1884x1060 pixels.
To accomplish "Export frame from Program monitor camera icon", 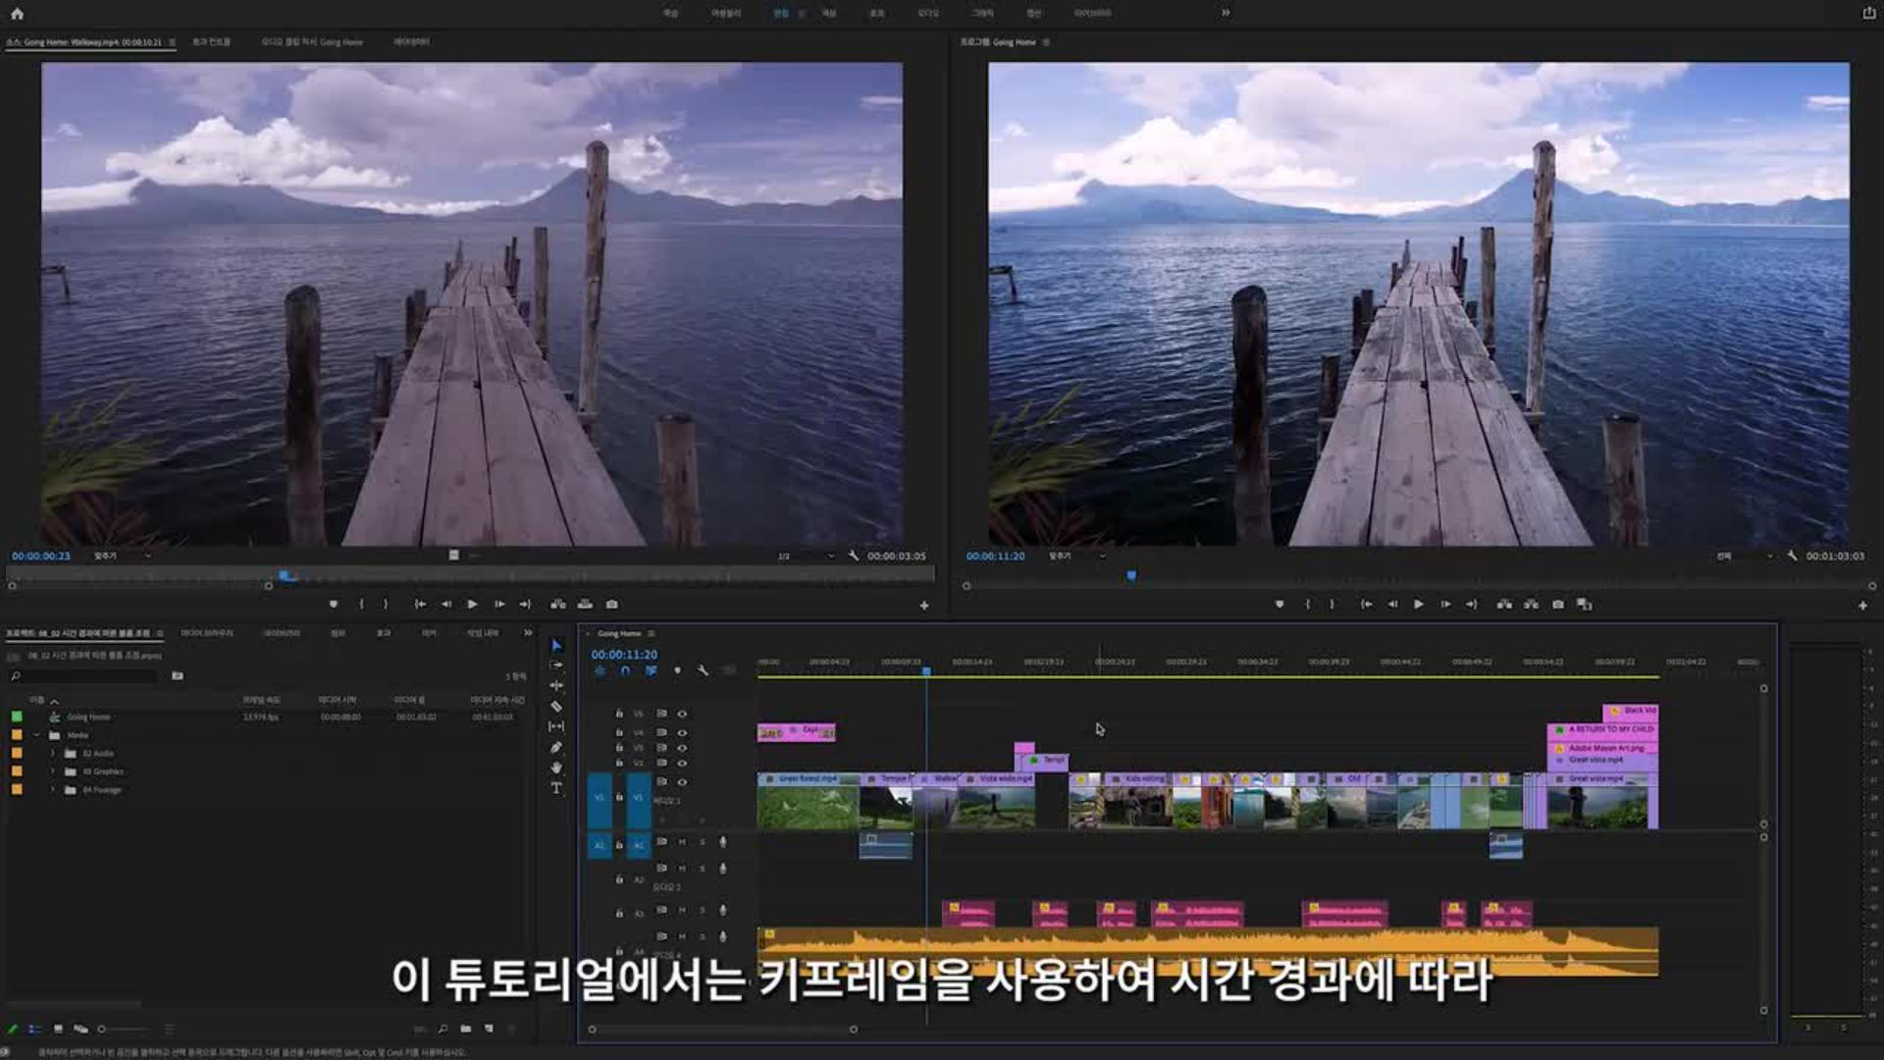I will [1558, 605].
